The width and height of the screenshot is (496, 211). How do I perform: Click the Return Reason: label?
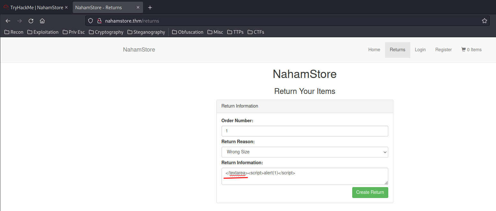click(x=238, y=142)
